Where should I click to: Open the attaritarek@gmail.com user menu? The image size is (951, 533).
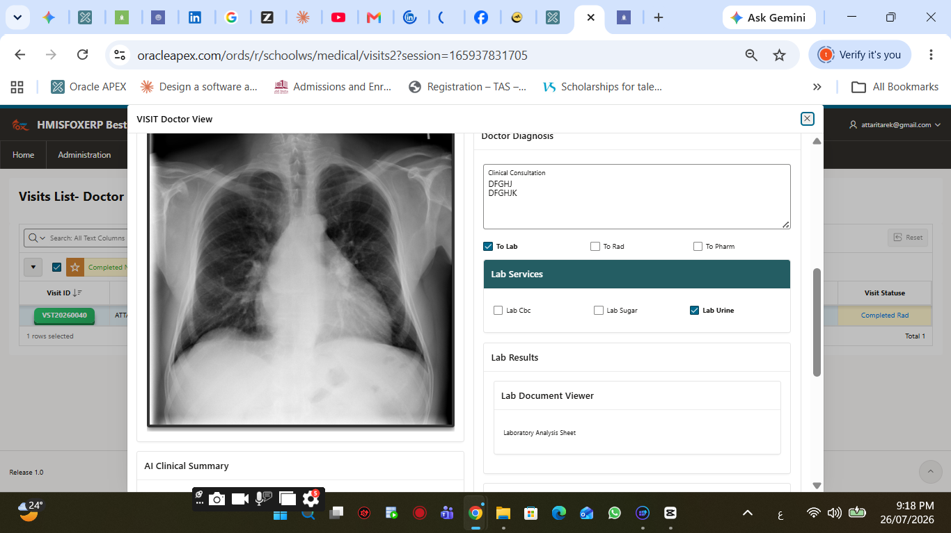(x=895, y=125)
